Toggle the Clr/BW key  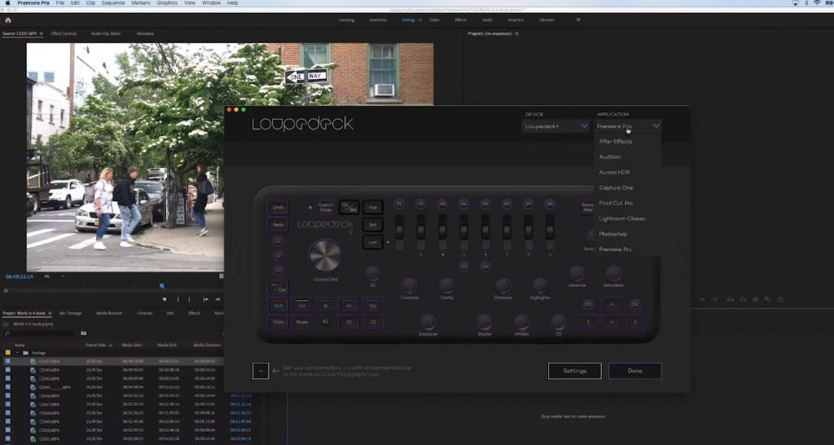point(349,207)
